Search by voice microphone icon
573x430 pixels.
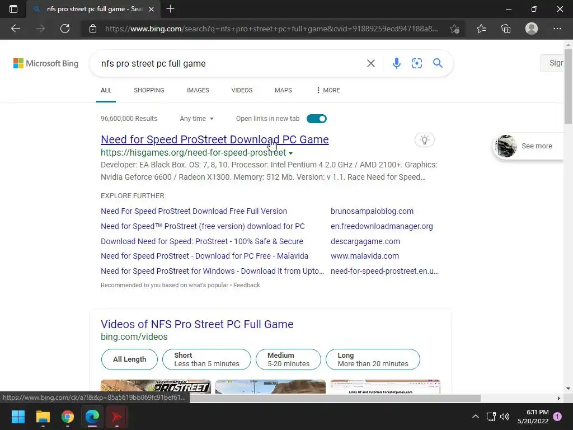click(397, 63)
